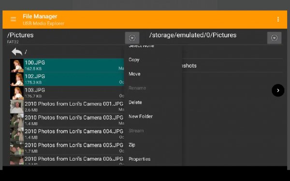Screen dimensions: 290x181
Task: Tap thumbnail of 102.JPG
Action: pos(17,79)
